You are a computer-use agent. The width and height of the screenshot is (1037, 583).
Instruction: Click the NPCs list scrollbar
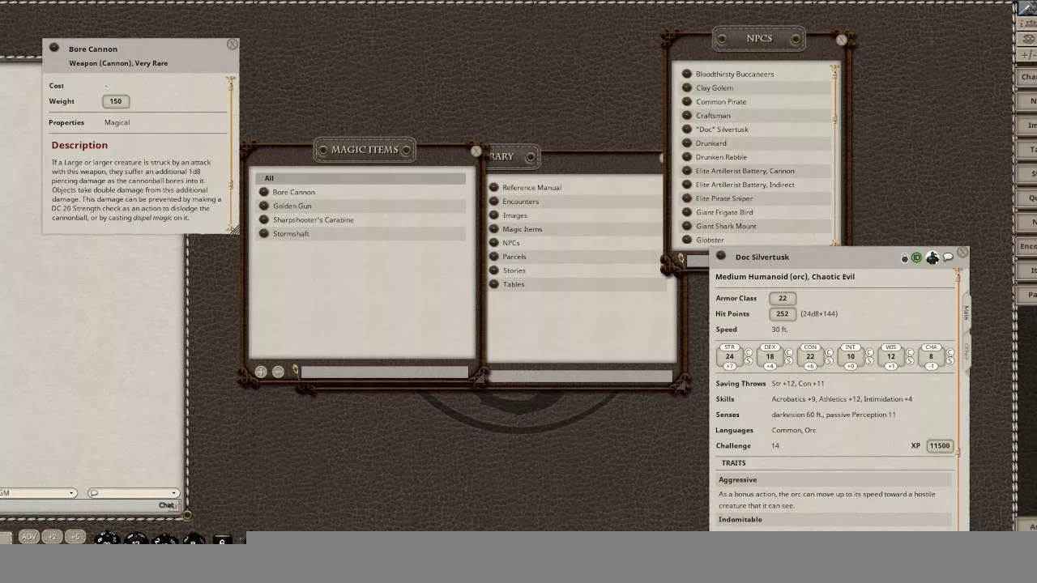click(x=834, y=154)
